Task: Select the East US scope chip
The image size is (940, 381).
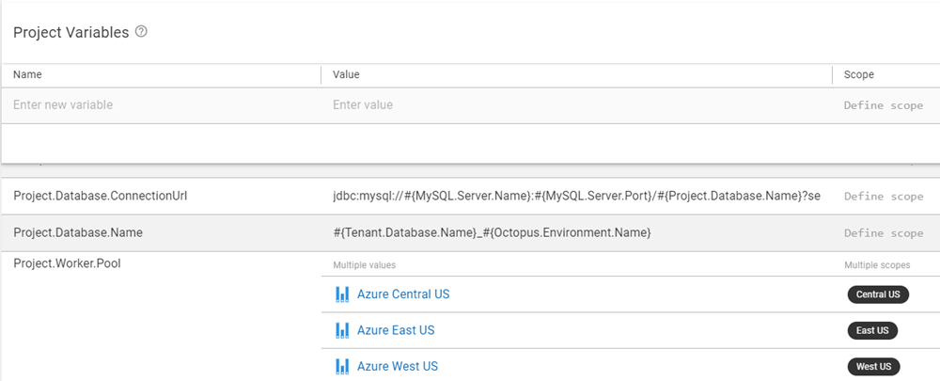Action: pyautogui.click(x=871, y=330)
